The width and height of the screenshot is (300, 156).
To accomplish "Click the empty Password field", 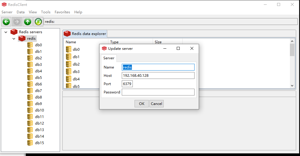I will [x=158, y=92].
